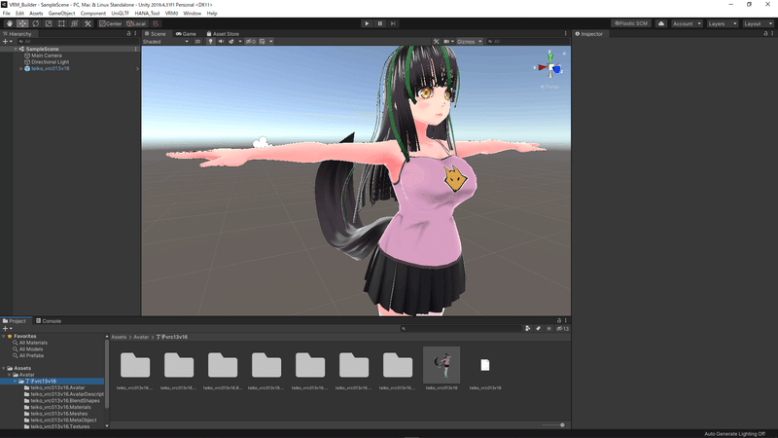The width and height of the screenshot is (778, 438).
Task: Select teiko_vrc013v16 prefab thumbnail
Action: tap(442, 365)
